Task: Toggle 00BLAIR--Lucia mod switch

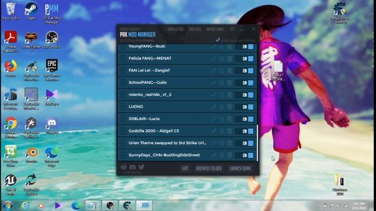Action: tap(247, 119)
